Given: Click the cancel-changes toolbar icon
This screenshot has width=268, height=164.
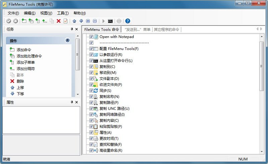Looking at the screenshot, I should (15, 21).
